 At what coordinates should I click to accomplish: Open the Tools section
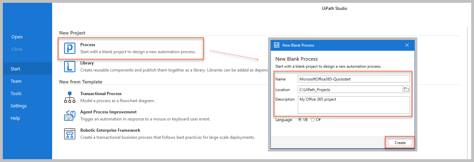click(x=16, y=93)
